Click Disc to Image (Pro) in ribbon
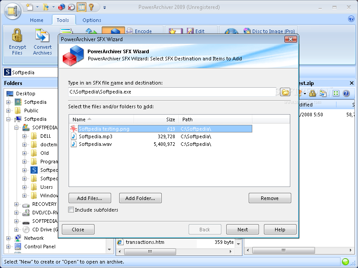Image resolution: width=358 pixels, height=268 pixels. coord(269,31)
